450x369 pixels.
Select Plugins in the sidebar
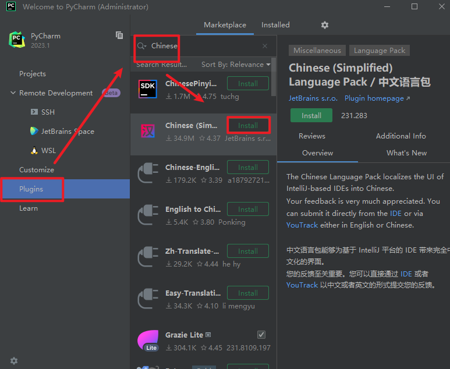(x=65, y=189)
